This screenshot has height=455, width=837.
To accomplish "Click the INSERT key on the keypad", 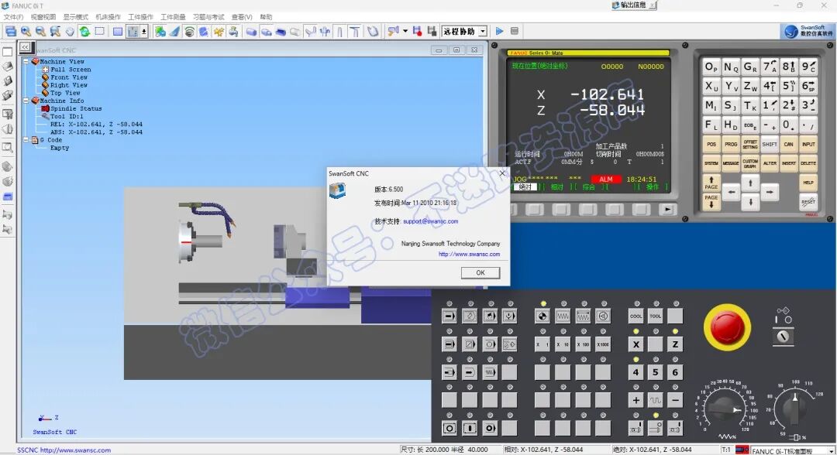I will pyautogui.click(x=789, y=163).
